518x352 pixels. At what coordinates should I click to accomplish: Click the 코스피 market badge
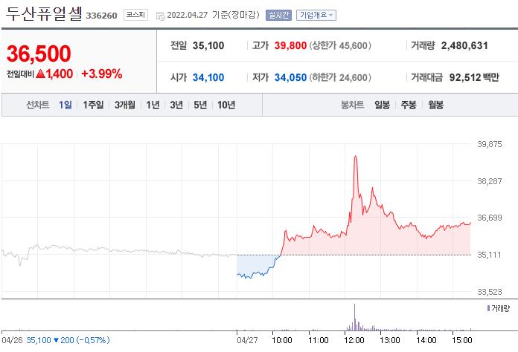[x=135, y=15]
